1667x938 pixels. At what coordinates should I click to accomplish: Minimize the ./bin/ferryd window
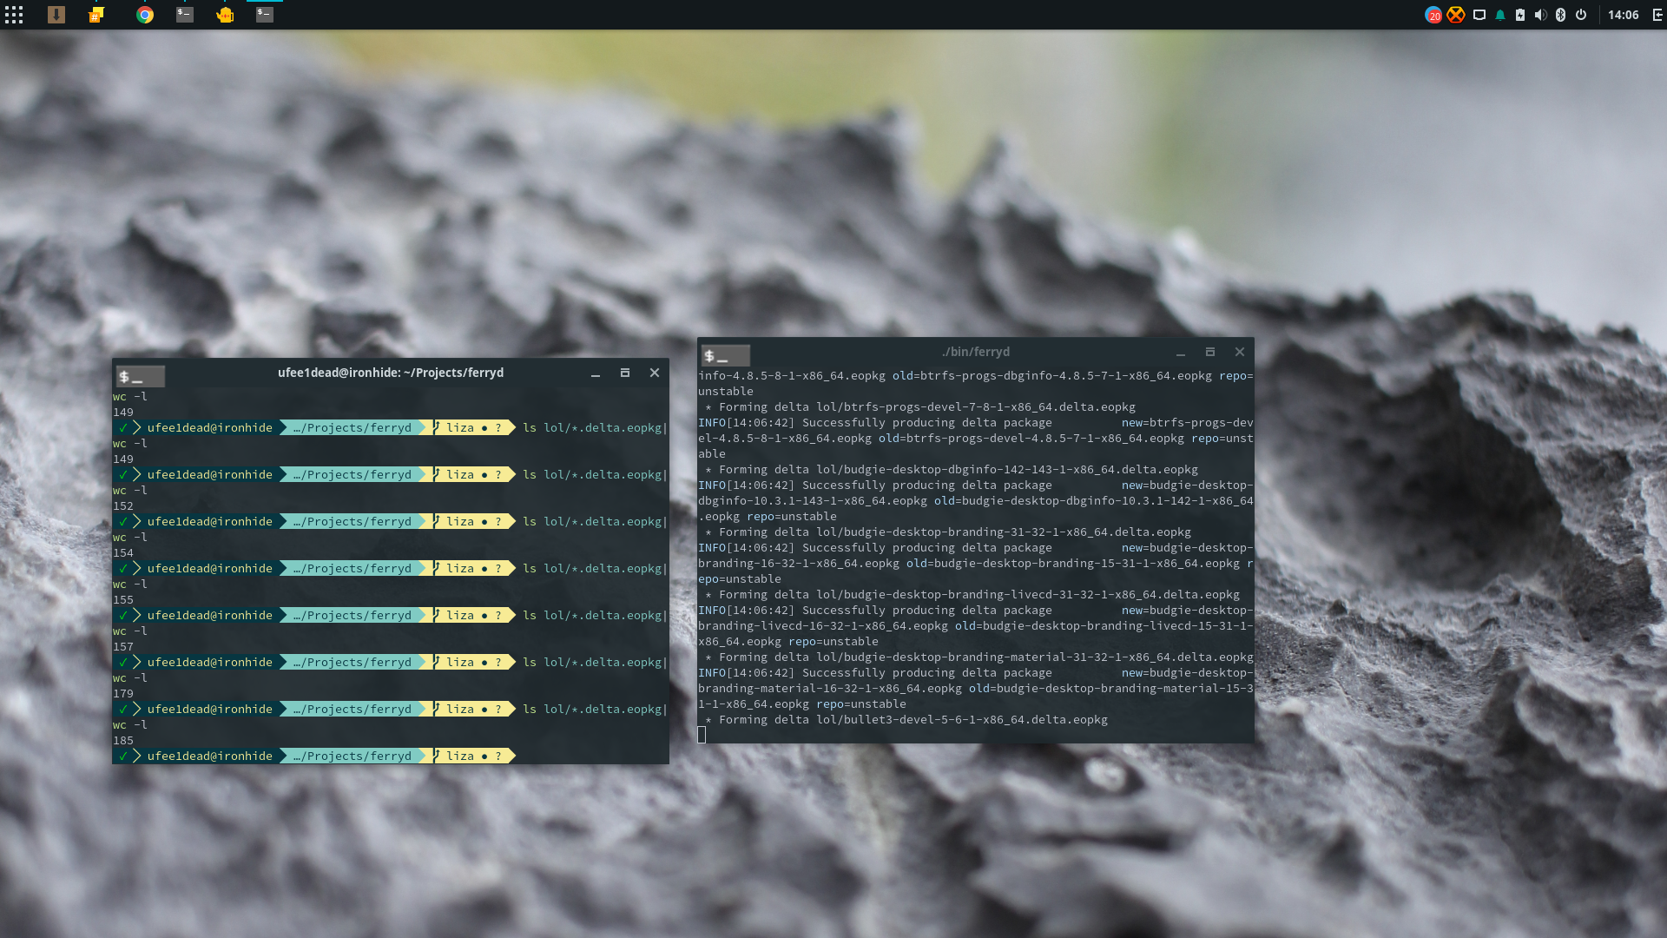(x=1181, y=353)
